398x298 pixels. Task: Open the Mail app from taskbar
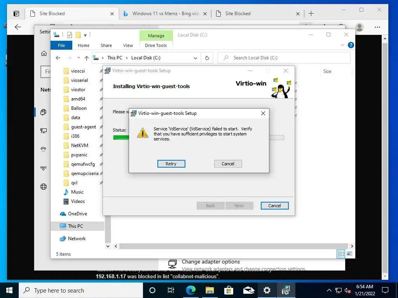[248, 290]
